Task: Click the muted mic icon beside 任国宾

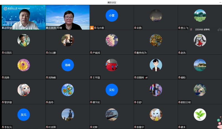Action: pyautogui.click(x=3, y=53)
